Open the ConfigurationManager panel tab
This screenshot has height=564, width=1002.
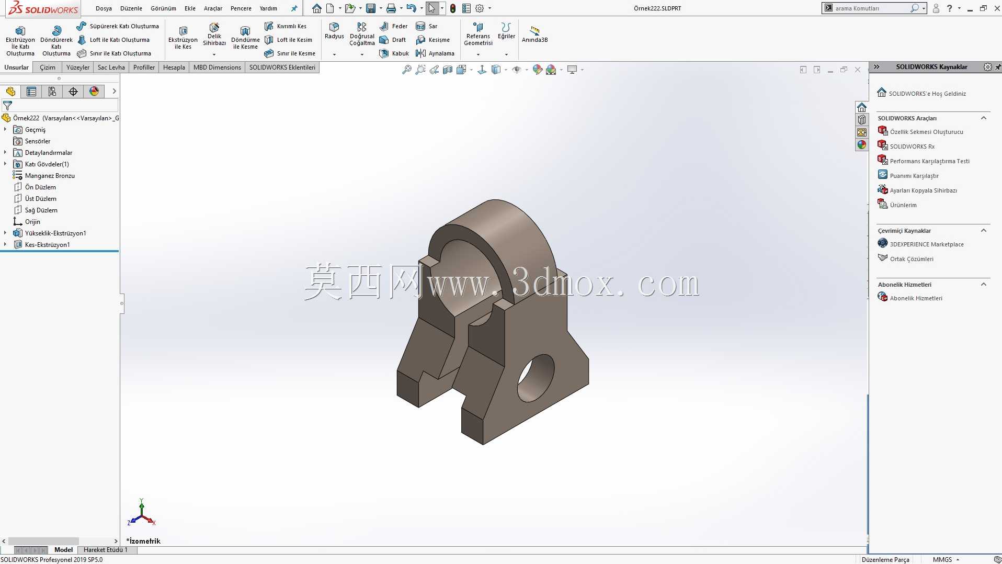coord(52,92)
